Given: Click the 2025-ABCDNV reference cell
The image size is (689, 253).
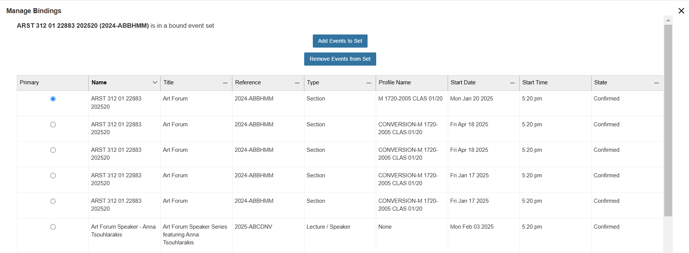Looking at the screenshot, I should (254, 227).
